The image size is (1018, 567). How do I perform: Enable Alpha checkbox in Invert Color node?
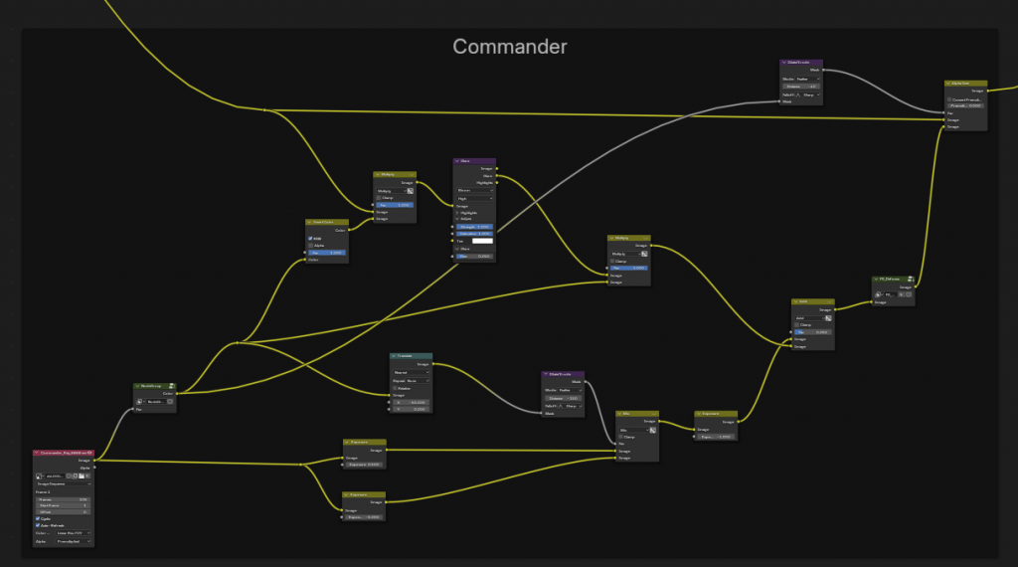311,246
